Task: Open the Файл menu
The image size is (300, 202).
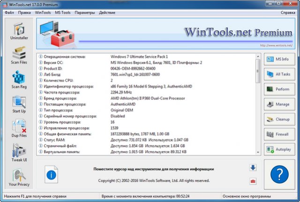Action: [x=9, y=12]
